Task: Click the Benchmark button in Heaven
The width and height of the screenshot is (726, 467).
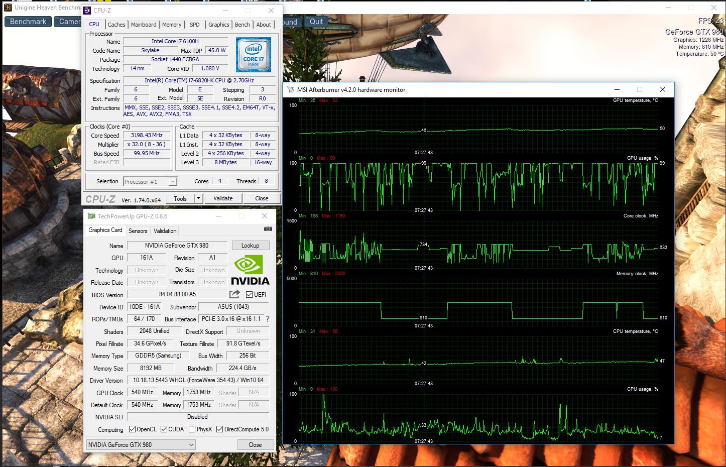Action: click(x=28, y=22)
